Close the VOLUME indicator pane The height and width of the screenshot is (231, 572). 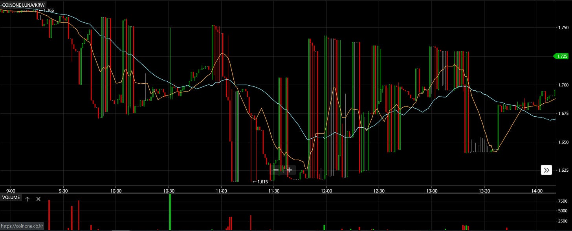pyautogui.click(x=38, y=199)
